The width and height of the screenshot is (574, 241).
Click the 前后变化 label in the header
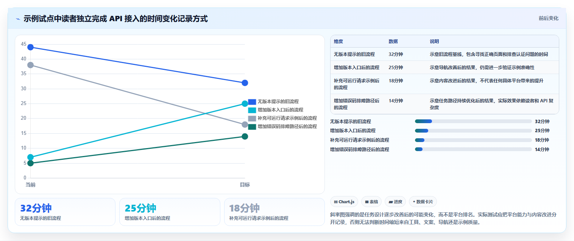(548, 18)
